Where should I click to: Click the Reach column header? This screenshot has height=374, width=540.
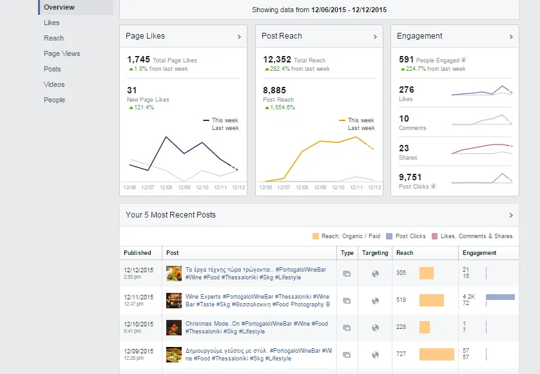405,253
